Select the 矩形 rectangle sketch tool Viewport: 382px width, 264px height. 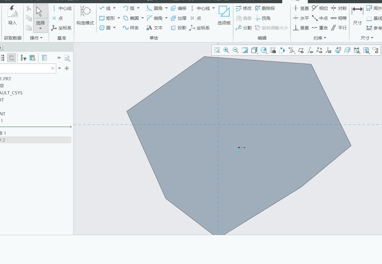[107, 18]
